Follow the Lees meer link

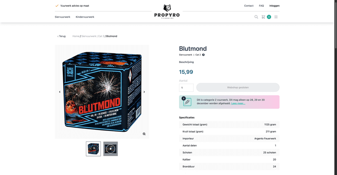(x=238, y=104)
